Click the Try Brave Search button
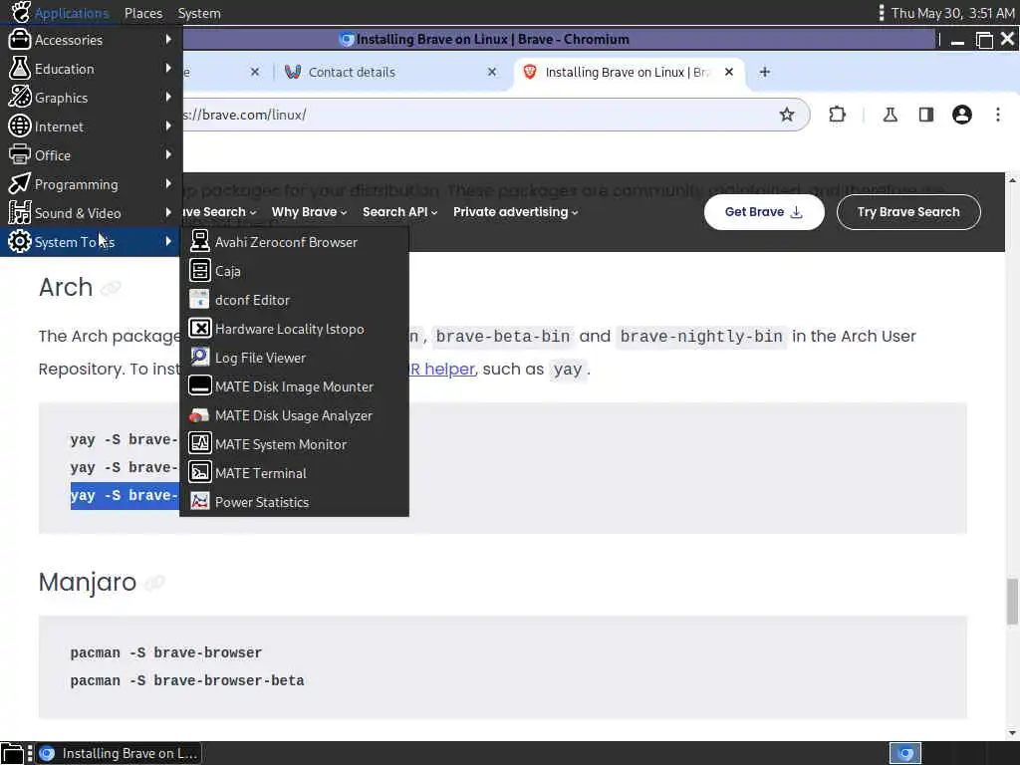Viewport: 1020px width, 765px height. (x=908, y=212)
